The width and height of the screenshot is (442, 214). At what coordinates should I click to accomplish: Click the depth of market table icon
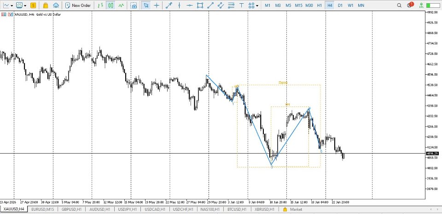pyautogui.click(x=3, y=14)
